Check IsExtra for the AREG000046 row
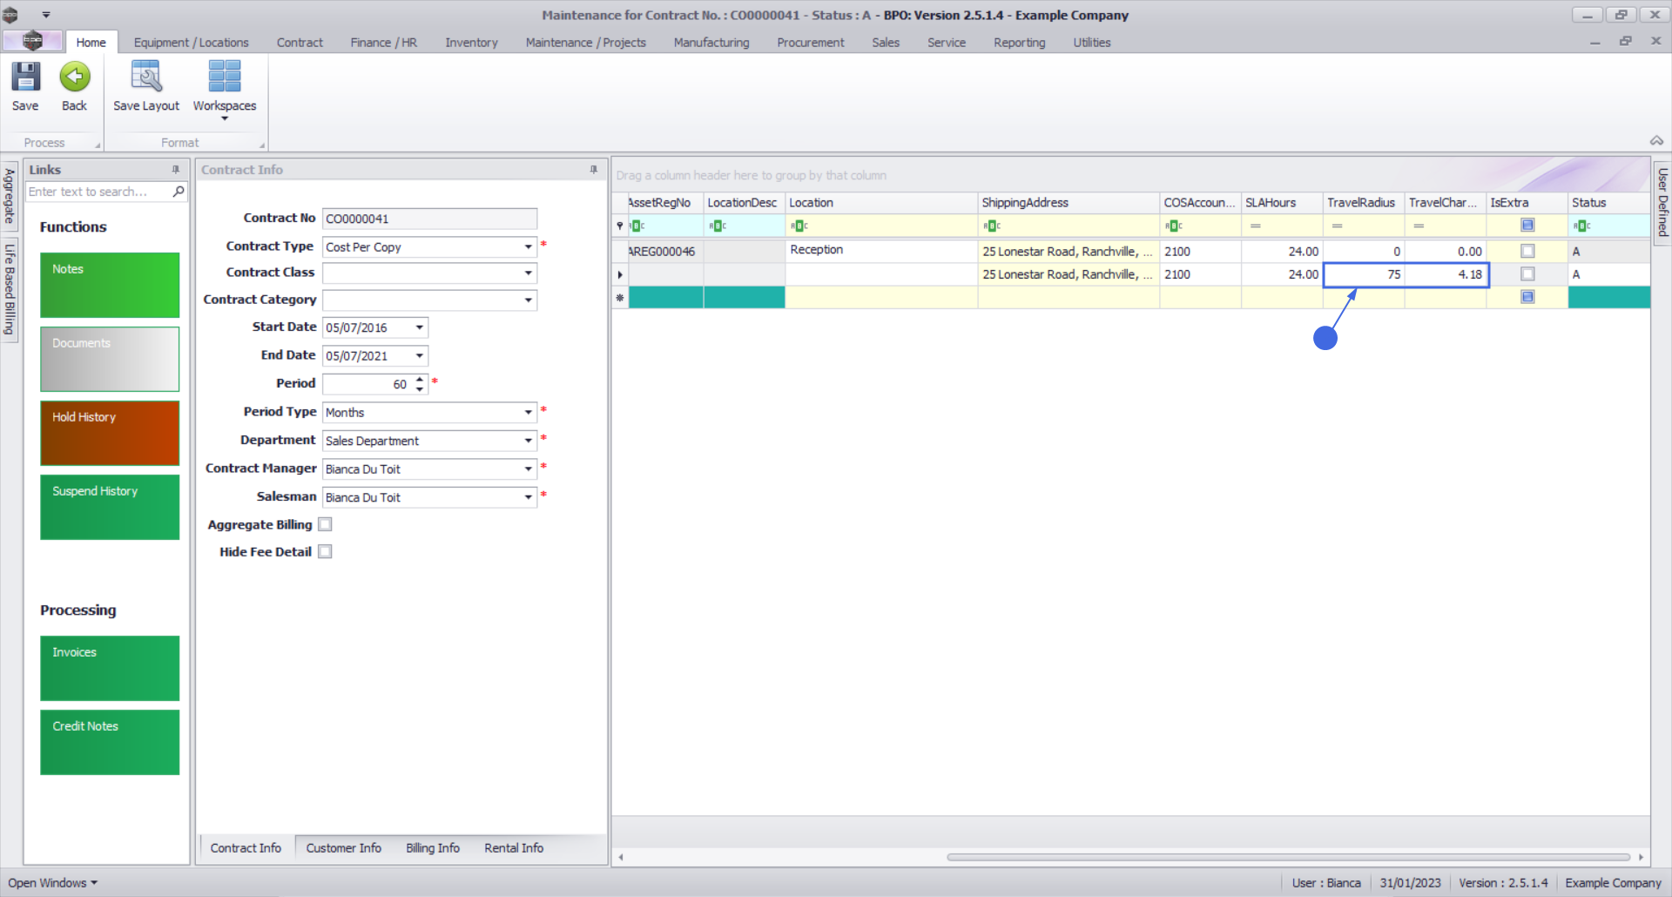 click(x=1527, y=251)
